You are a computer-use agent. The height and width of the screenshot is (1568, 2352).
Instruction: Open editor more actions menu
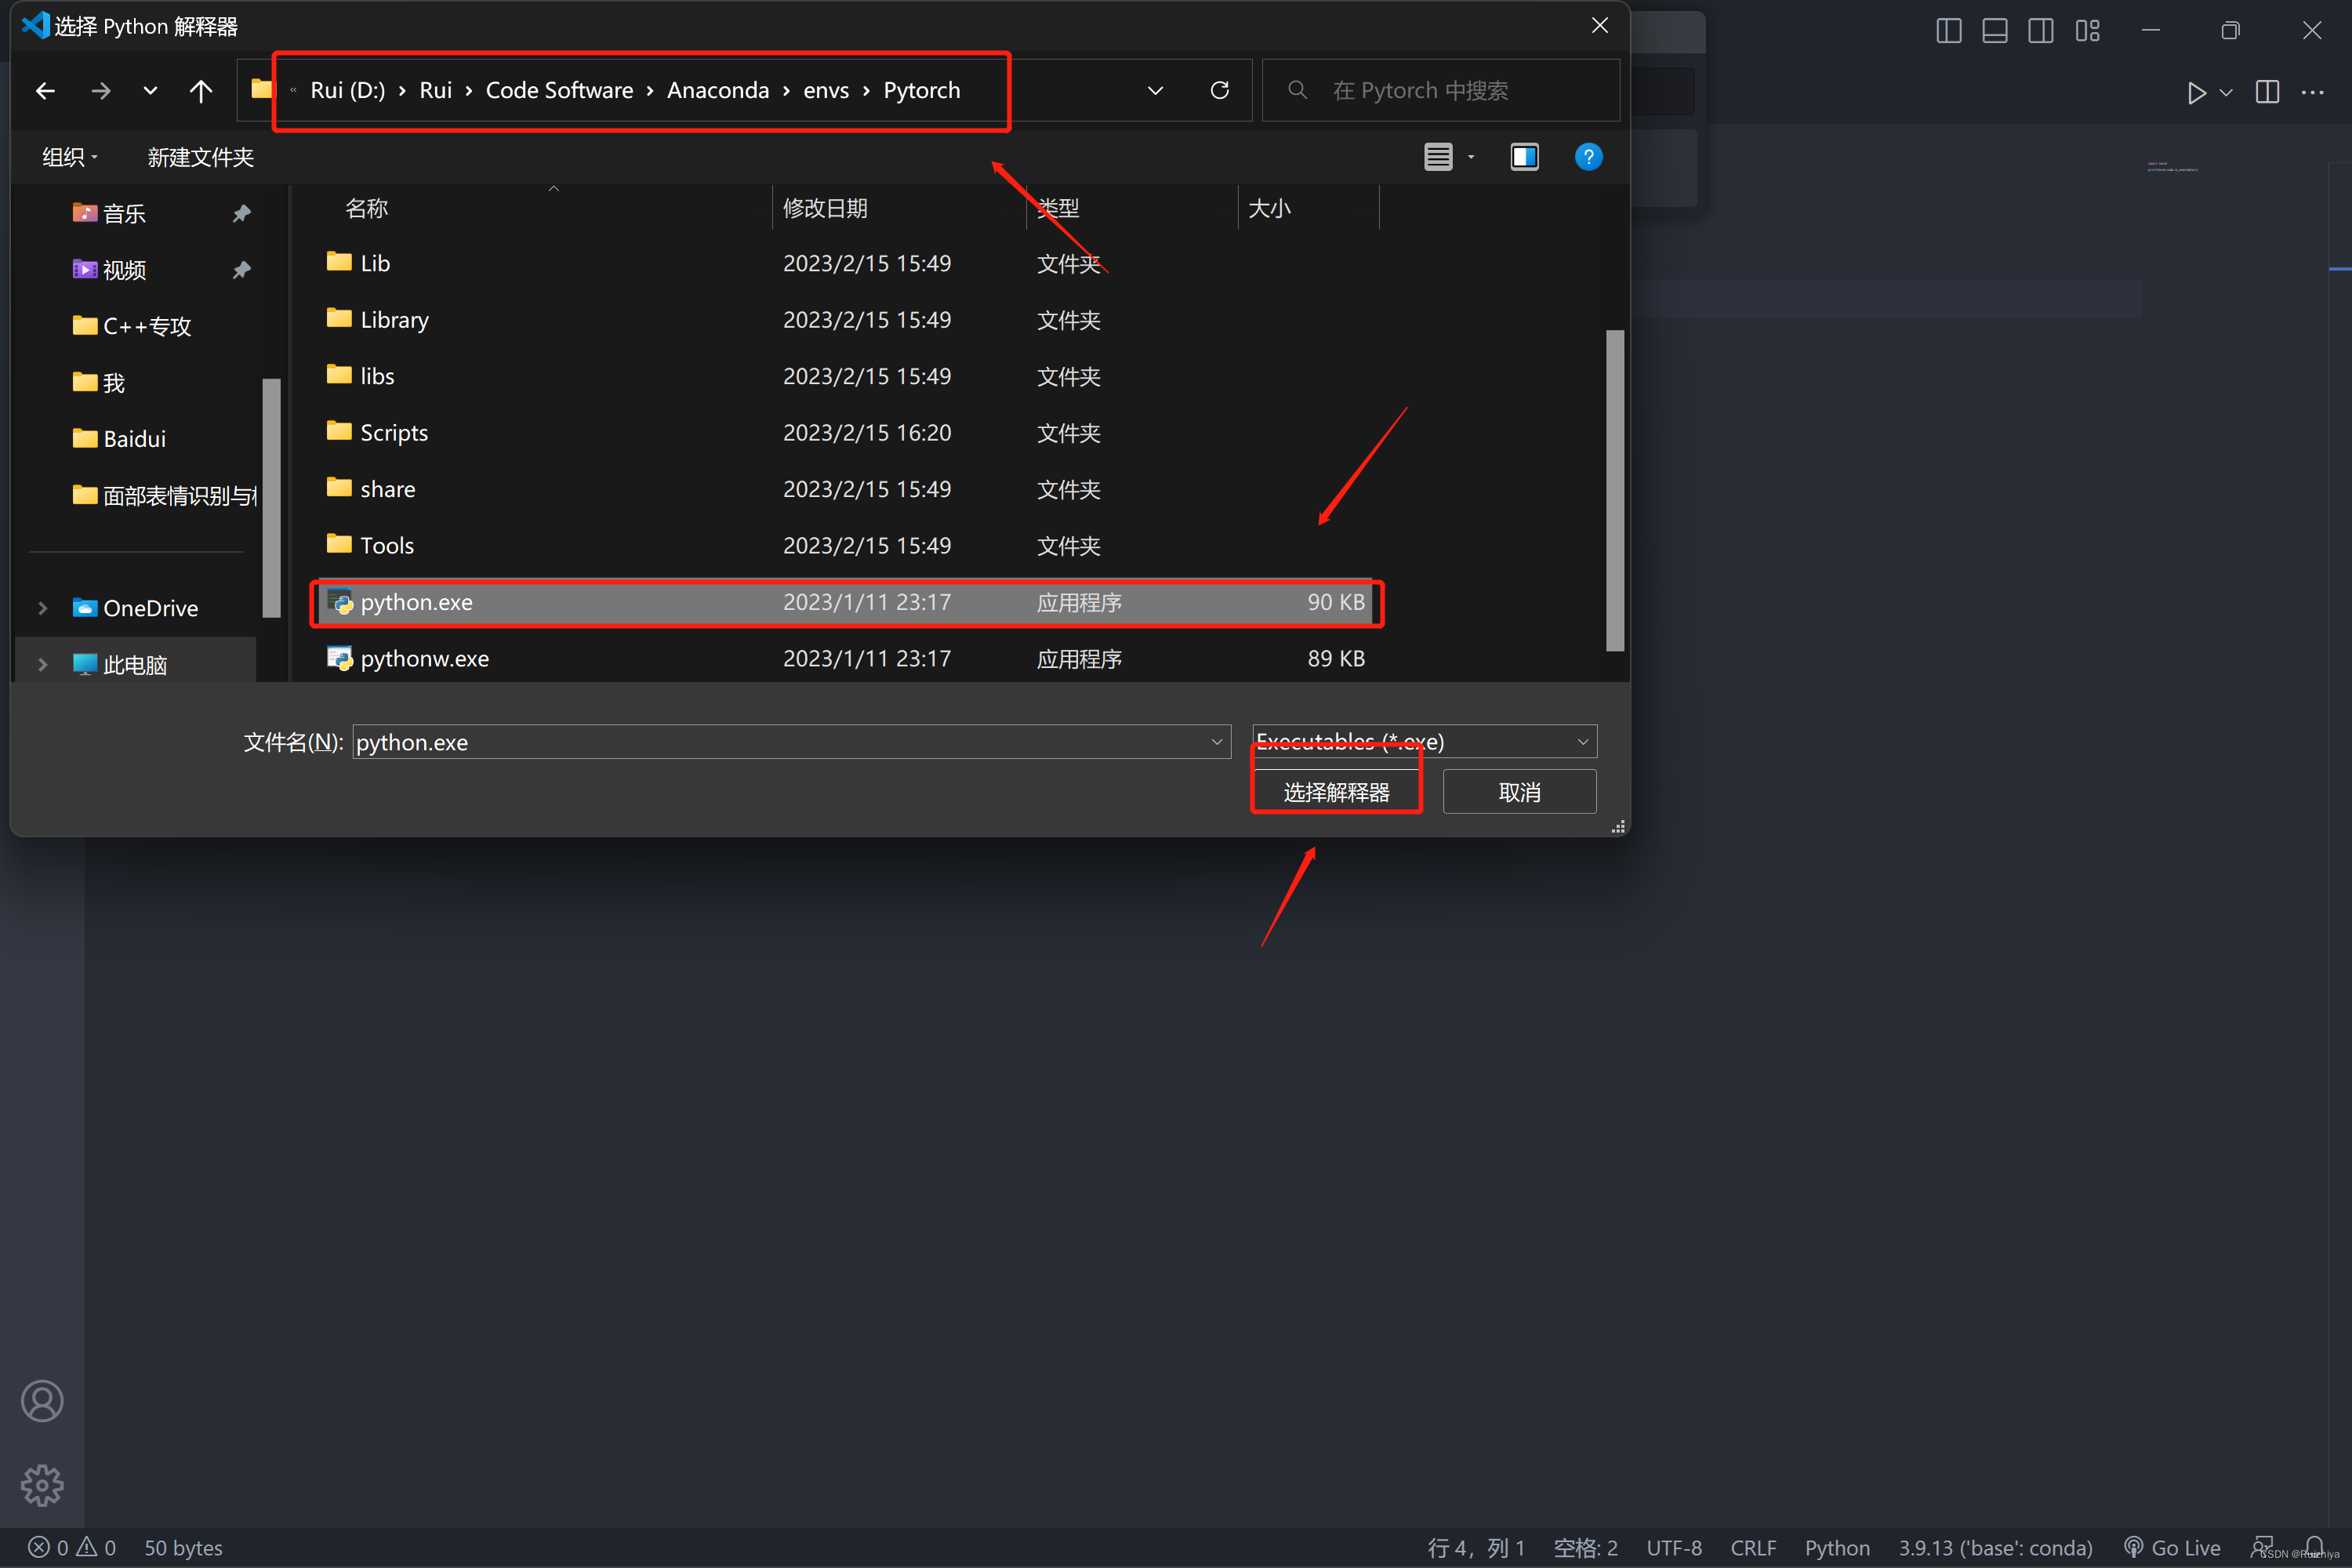[2312, 93]
